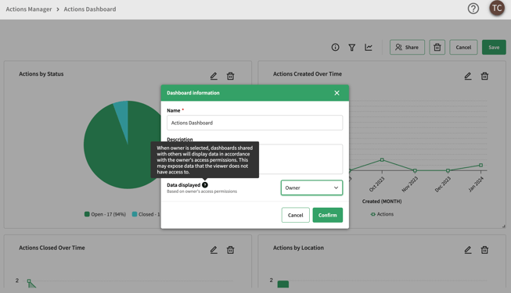
Task: Click the Actions Manager breadcrumb
Action: 29,9
